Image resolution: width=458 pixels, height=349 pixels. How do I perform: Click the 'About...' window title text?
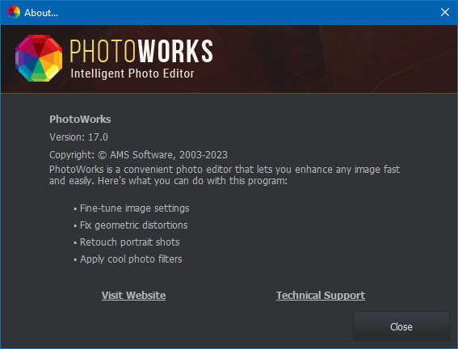pyautogui.click(x=41, y=13)
